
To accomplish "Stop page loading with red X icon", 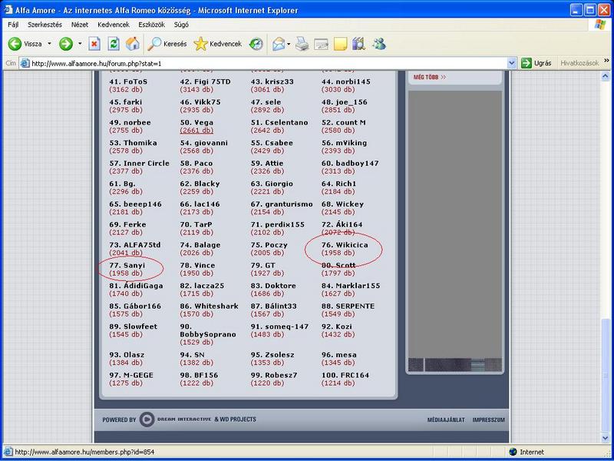I will tap(94, 44).
